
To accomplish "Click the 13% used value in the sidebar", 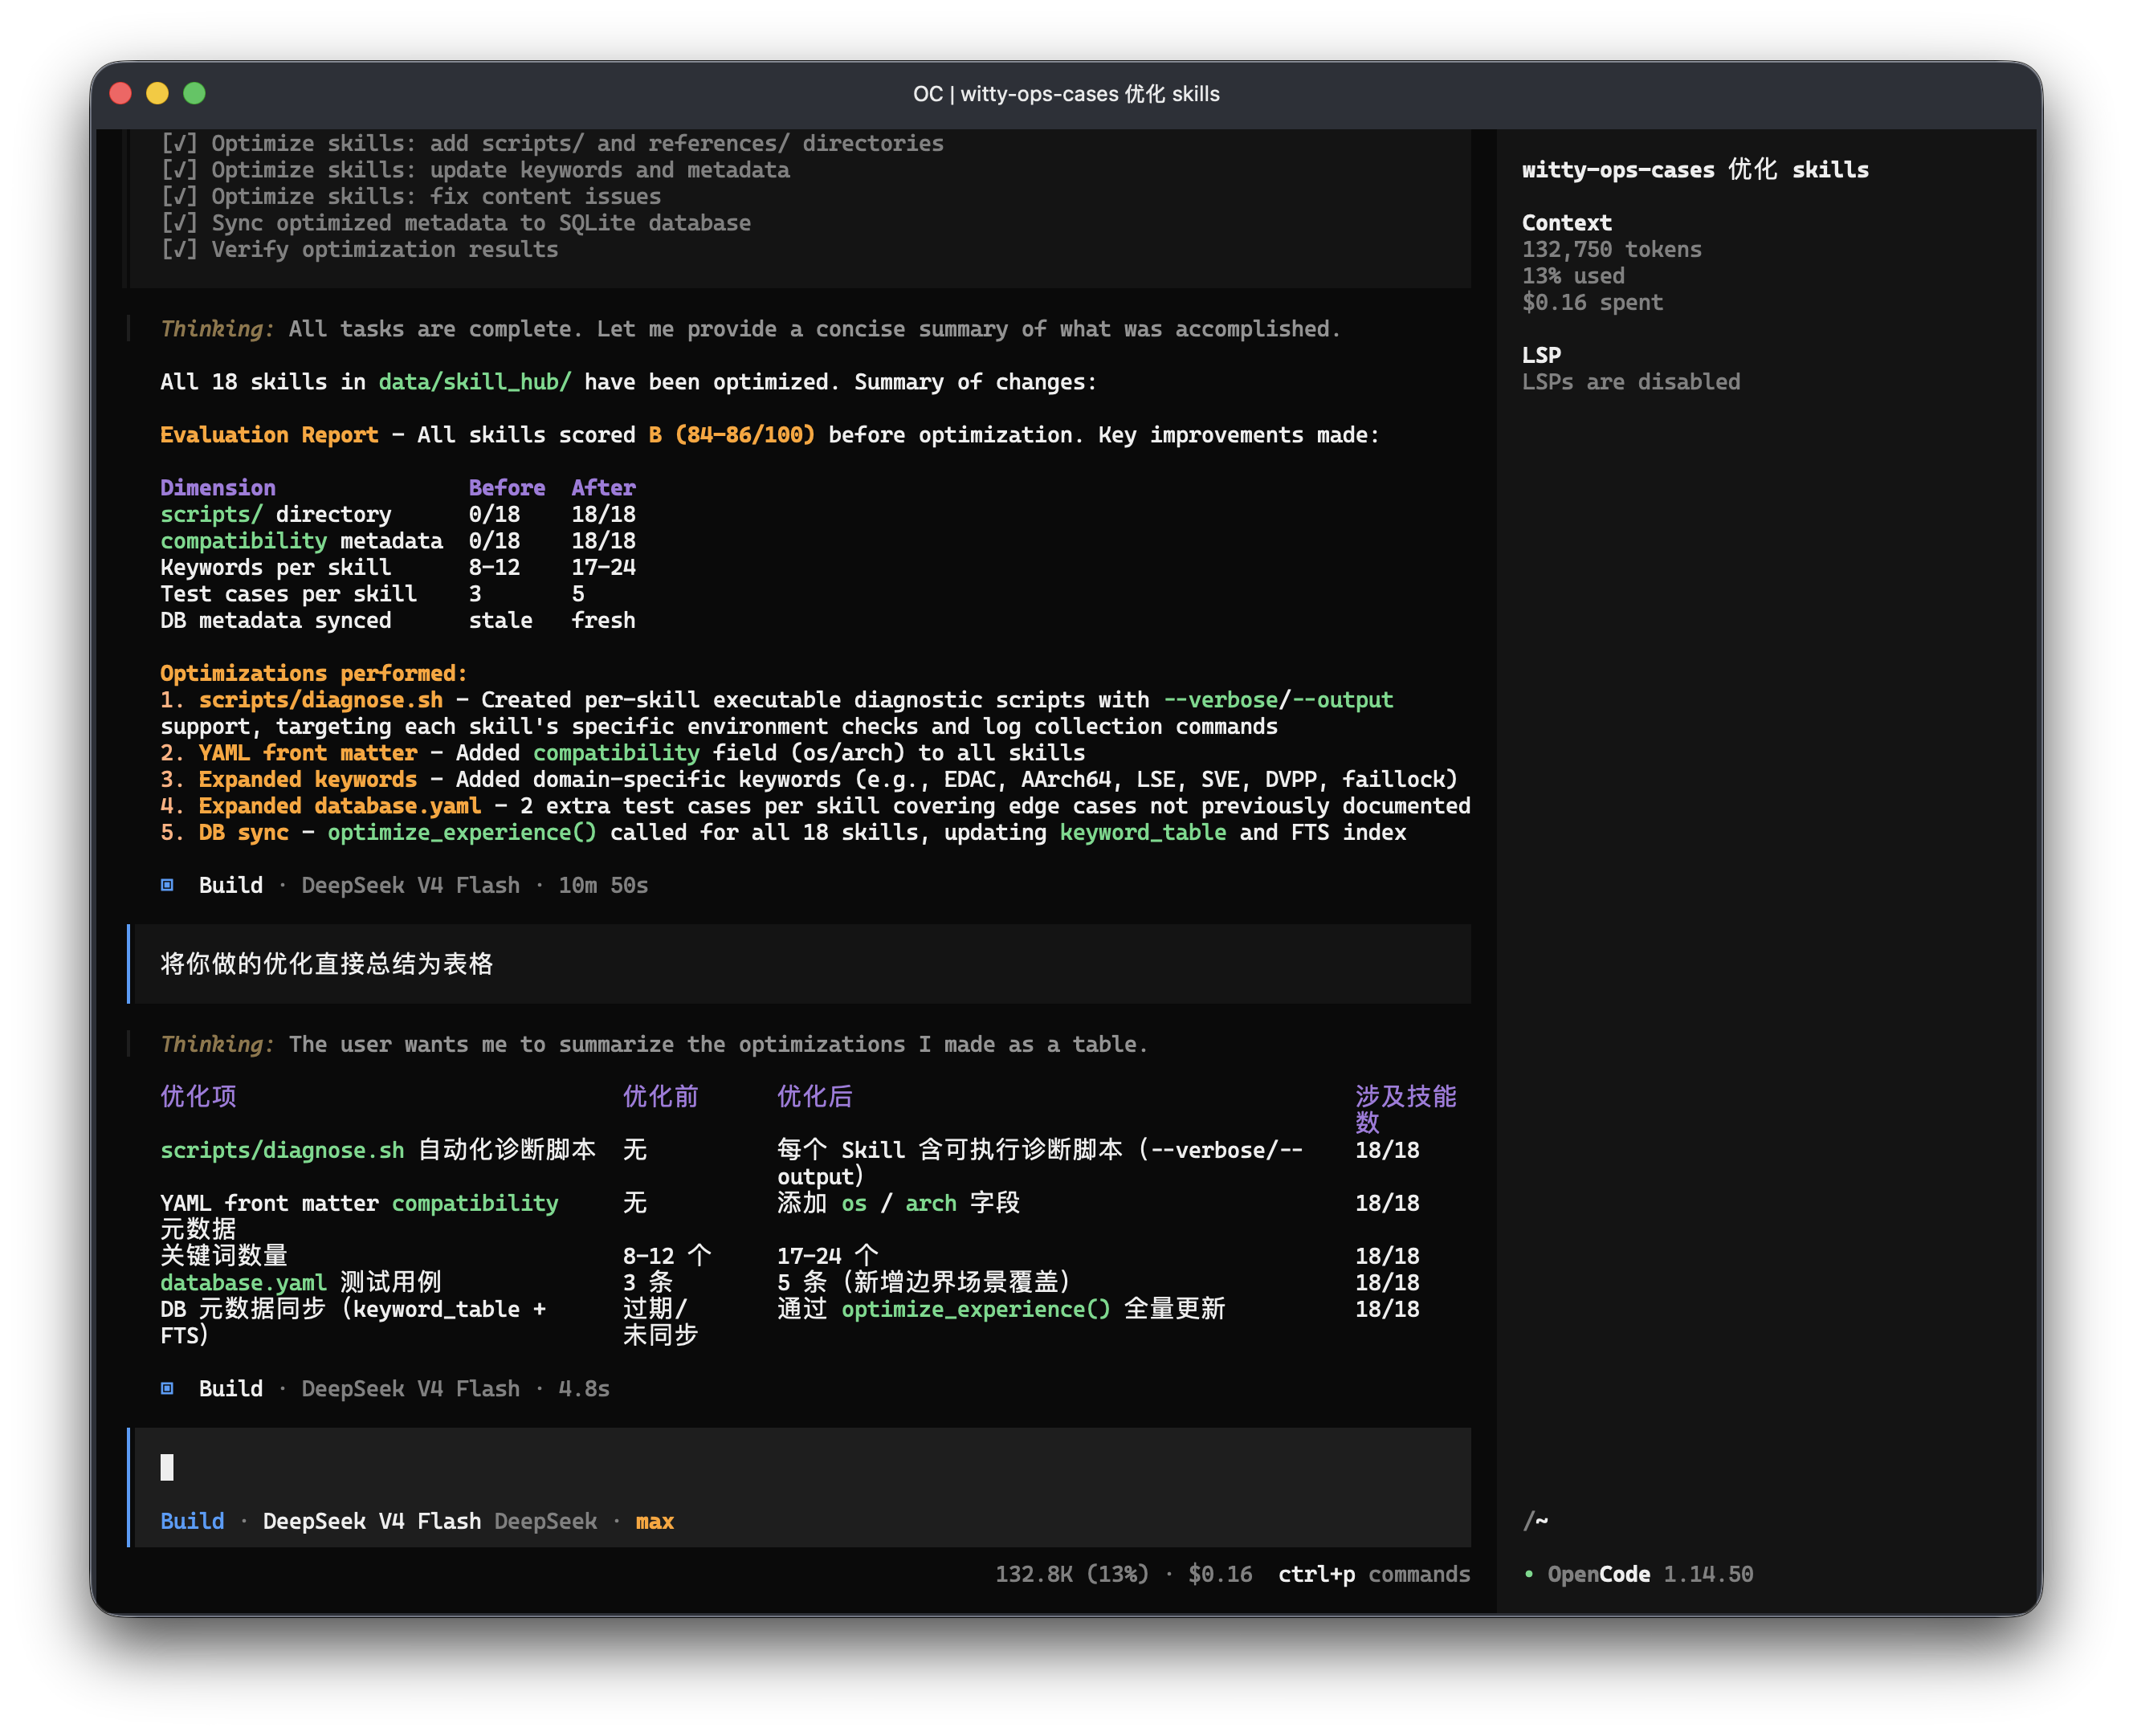I will pos(1573,276).
